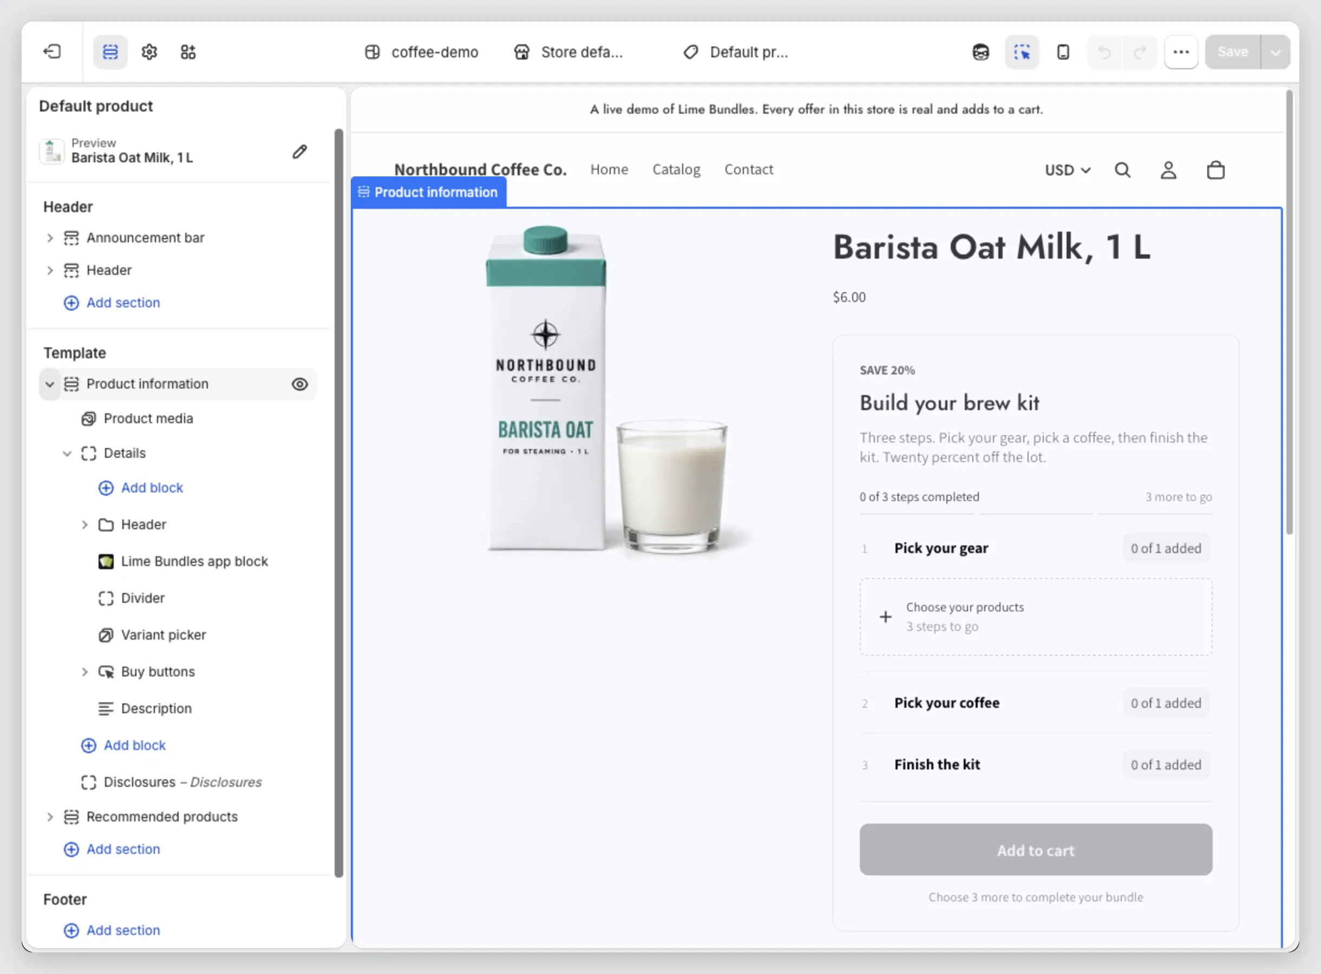Open the Sections panel icon
This screenshot has height=974, width=1321.
110,52
